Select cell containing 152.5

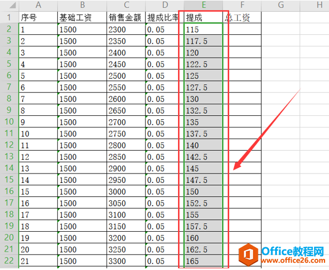(203, 203)
